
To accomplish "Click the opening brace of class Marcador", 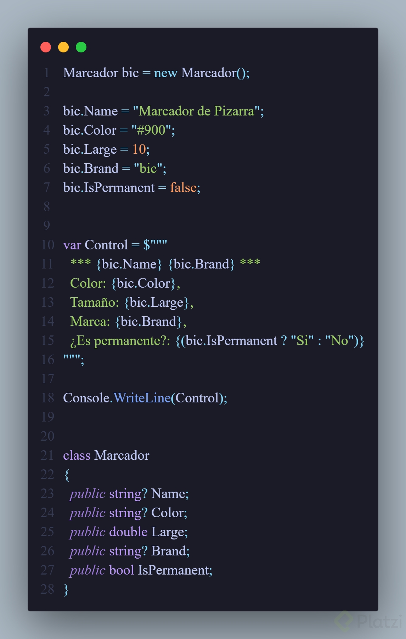I will pyautogui.click(x=67, y=475).
